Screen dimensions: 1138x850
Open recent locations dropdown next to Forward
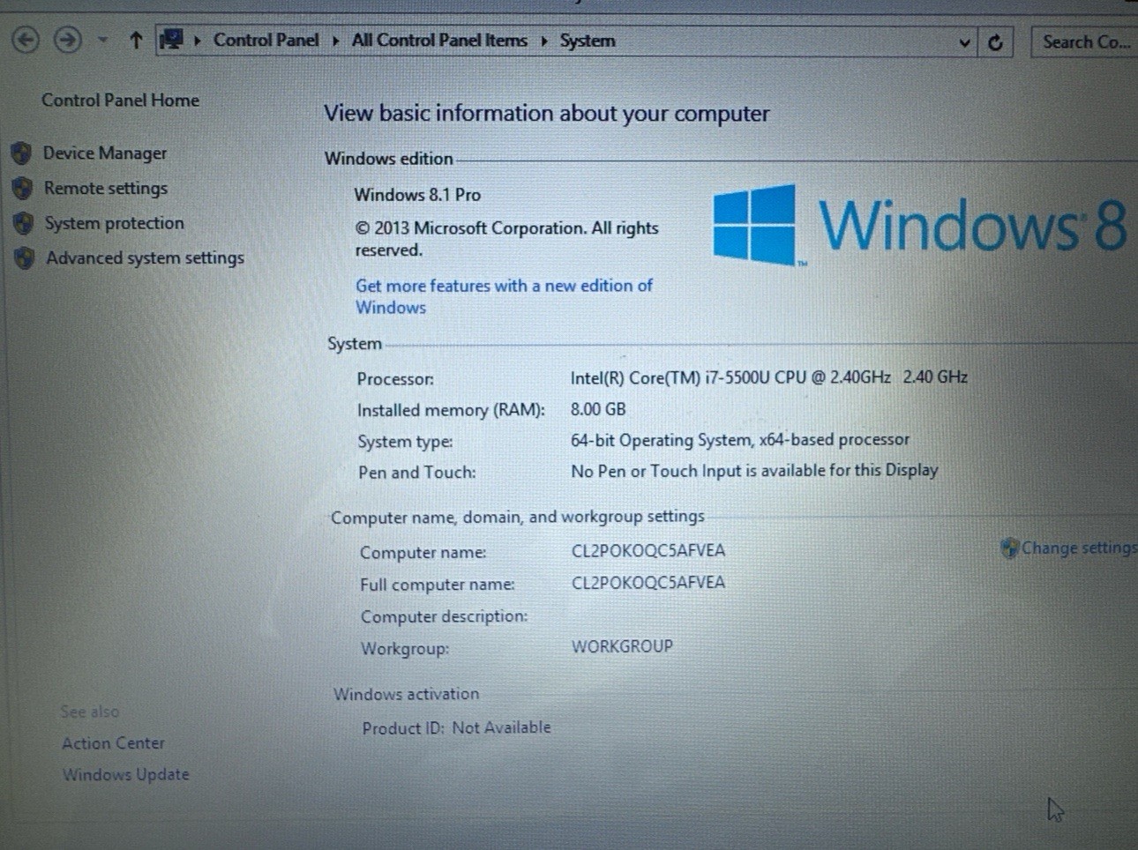pyautogui.click(x=102, y=41)
